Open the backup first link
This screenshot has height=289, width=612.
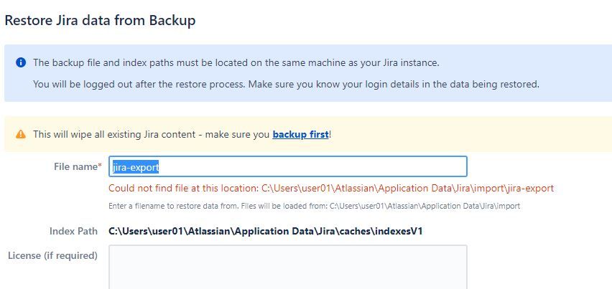click(300, 135)
